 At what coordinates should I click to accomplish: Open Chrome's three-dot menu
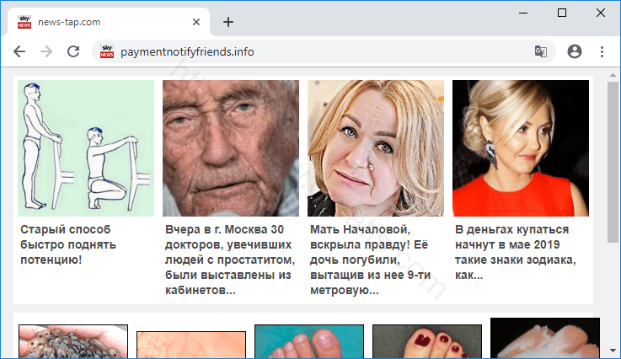602,51
